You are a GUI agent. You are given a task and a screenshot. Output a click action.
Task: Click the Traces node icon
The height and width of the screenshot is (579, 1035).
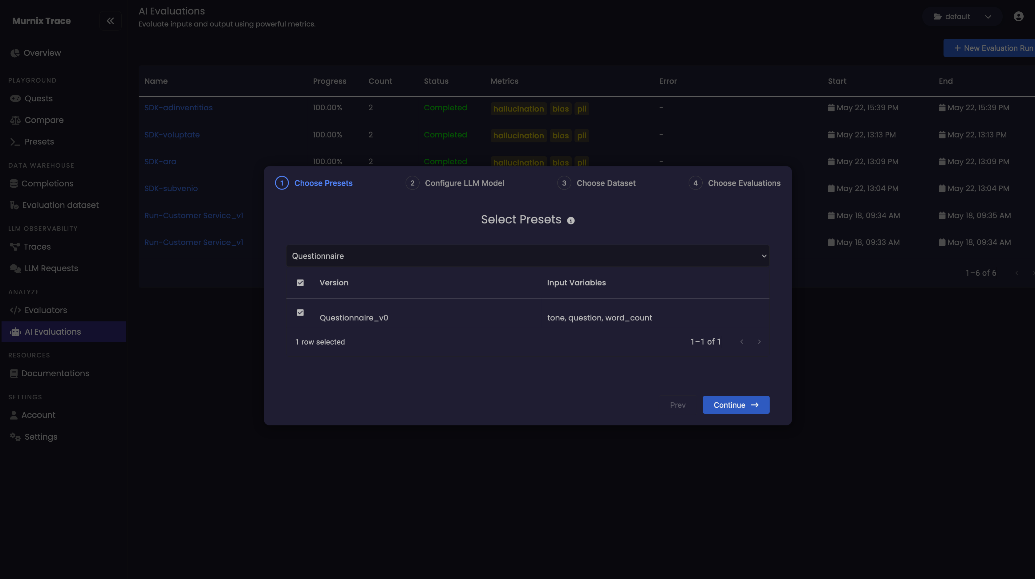(x=15, y=247)
